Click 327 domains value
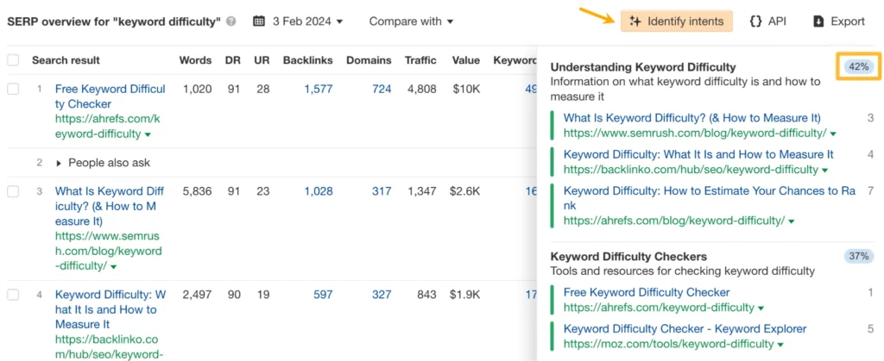Viewport: 884px width, 361px height. click(x=382, y=294)
